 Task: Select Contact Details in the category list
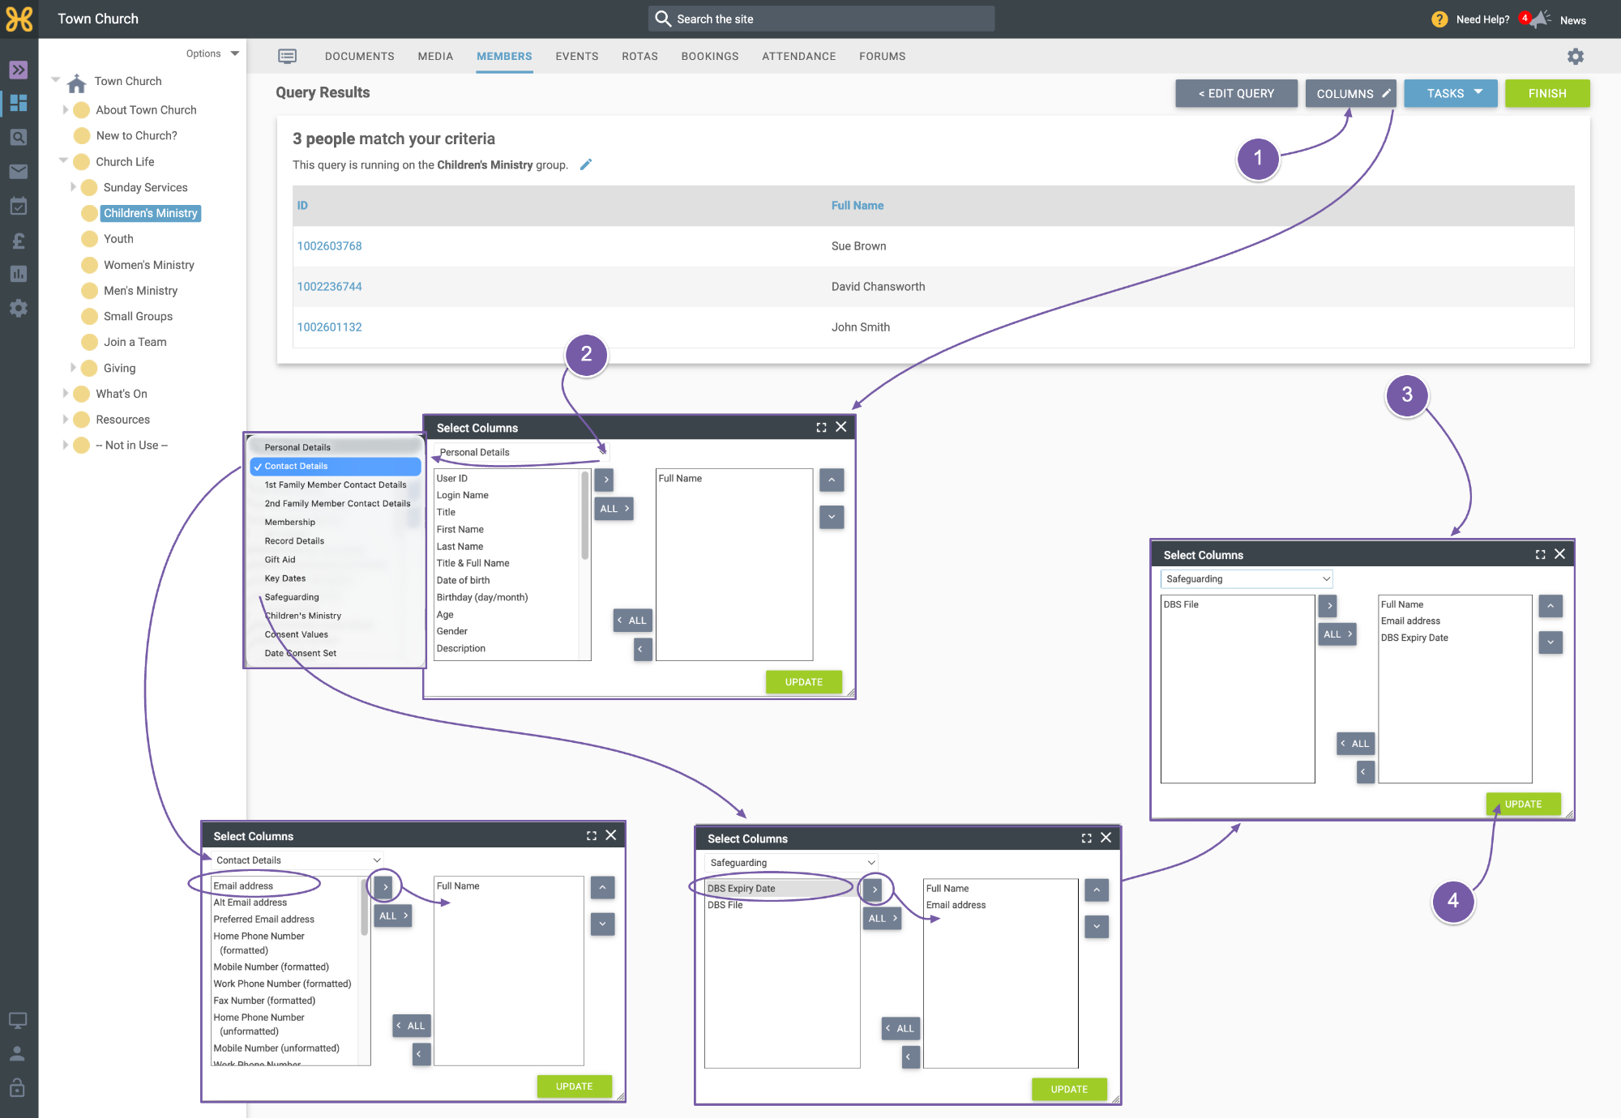(x=336, y=466)
